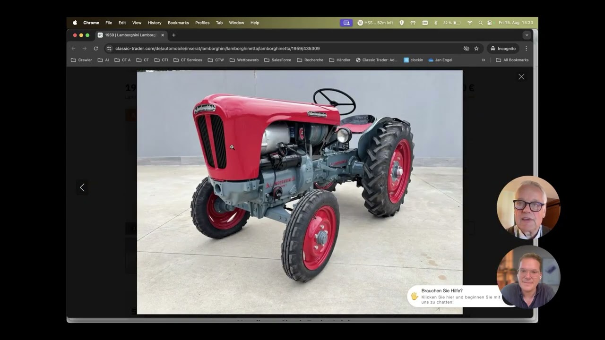Open Classic Trader: Ad... bookmark
The height and width of the screenshot is (340, 605).
click(x=376, y=60)
